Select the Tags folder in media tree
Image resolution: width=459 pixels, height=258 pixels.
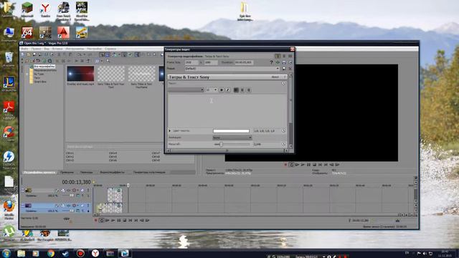[37, 78]
